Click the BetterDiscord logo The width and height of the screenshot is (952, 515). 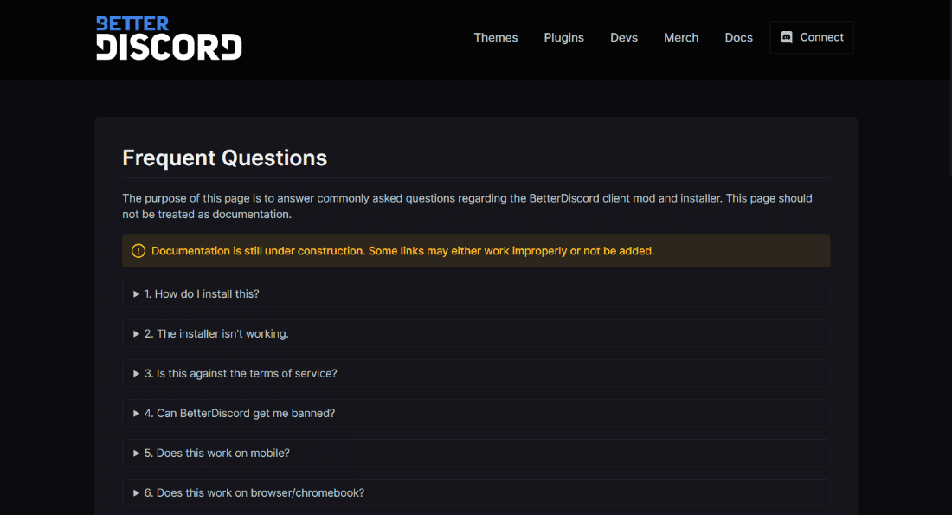coord(169,38)
